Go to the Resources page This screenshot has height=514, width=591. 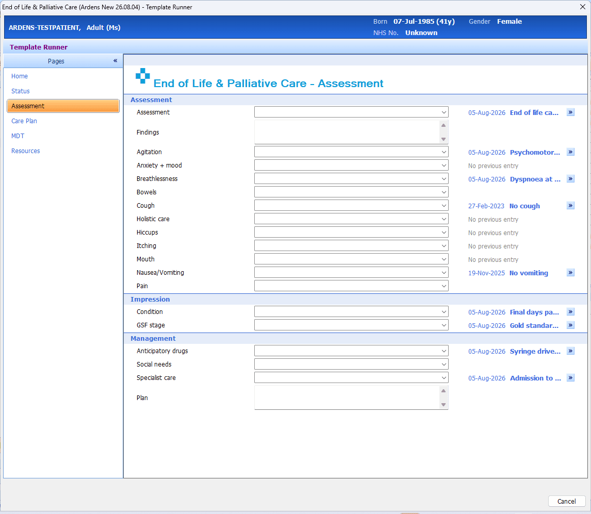point(26,151)
